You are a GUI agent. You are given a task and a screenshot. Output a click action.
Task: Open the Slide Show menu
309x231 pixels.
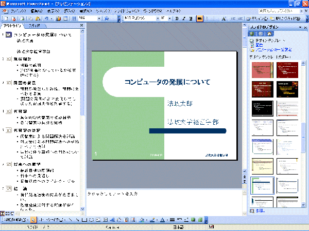click(127, 11)
